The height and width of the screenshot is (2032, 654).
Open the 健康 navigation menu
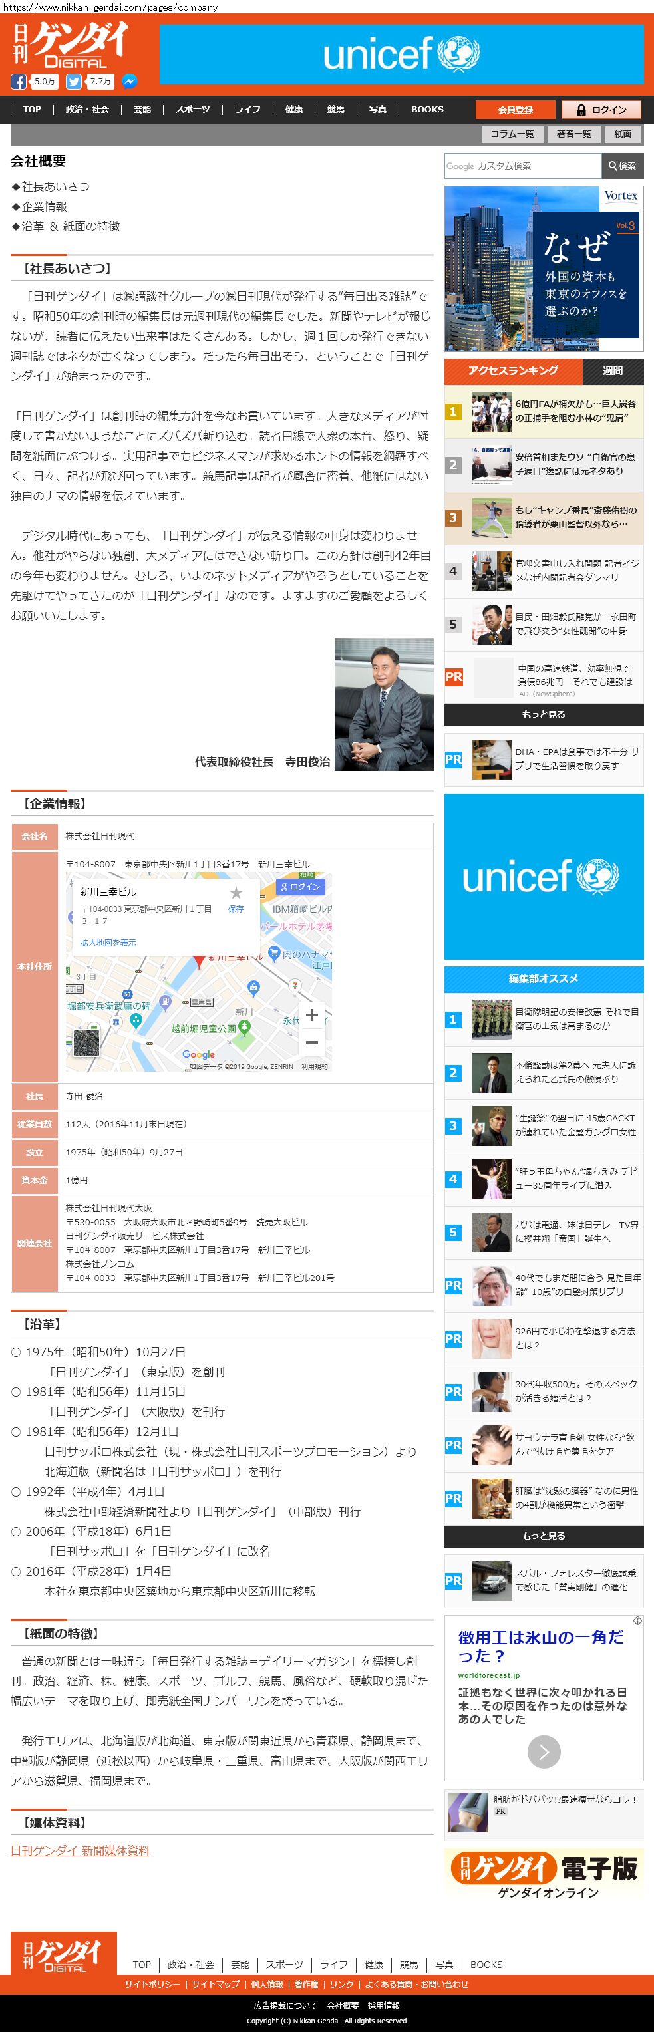click(x=293, y=110)
